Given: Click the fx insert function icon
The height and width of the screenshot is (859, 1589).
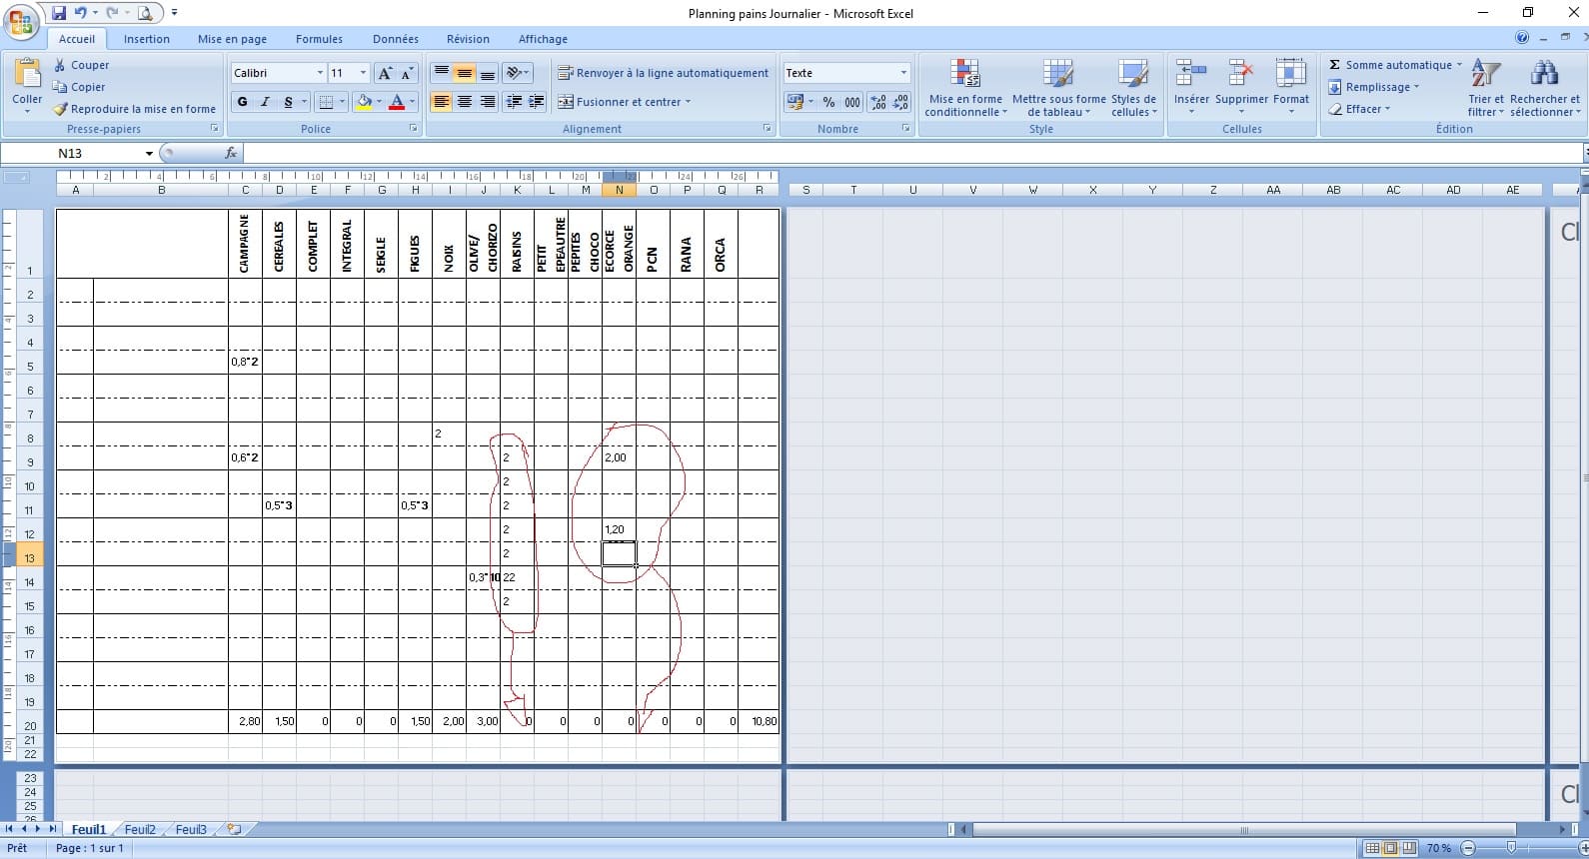Looking at the screenshot, I should (231, 153).
